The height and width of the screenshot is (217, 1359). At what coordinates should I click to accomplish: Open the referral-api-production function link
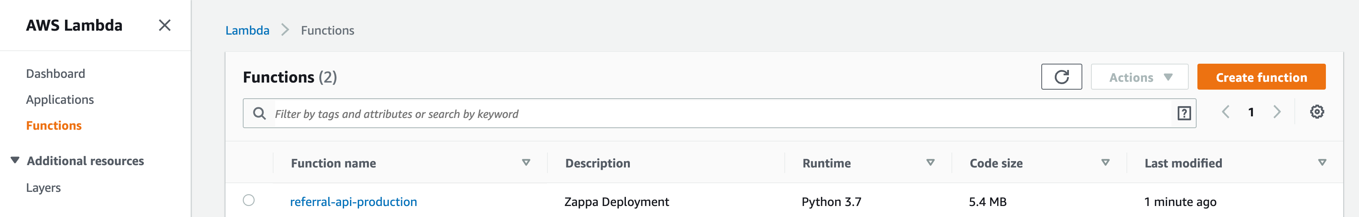click(x=354, y=202)
